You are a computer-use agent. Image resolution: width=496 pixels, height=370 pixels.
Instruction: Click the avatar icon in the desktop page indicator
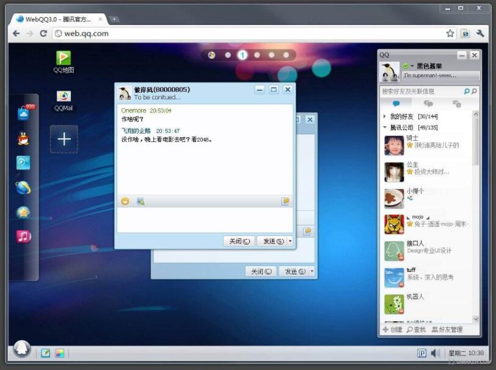(211, 55)
